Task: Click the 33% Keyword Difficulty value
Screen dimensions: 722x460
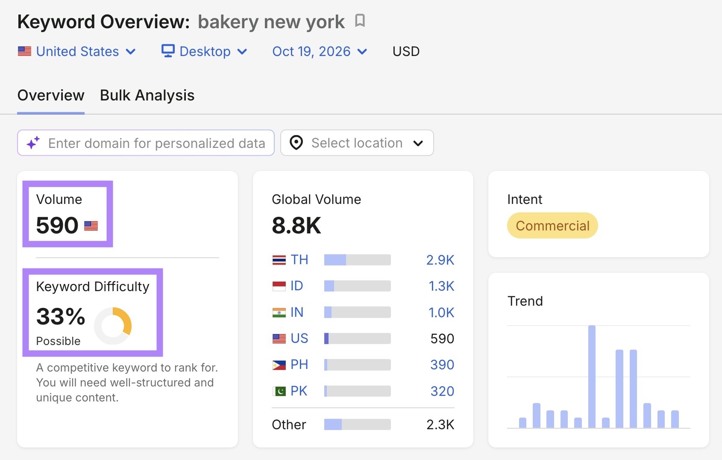Action: coord(61,317)
